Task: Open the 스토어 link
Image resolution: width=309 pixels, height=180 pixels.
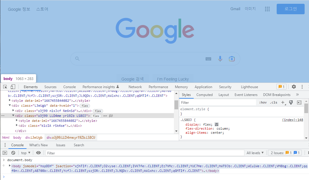Action: pyautogui.click(x=42, y=9)
